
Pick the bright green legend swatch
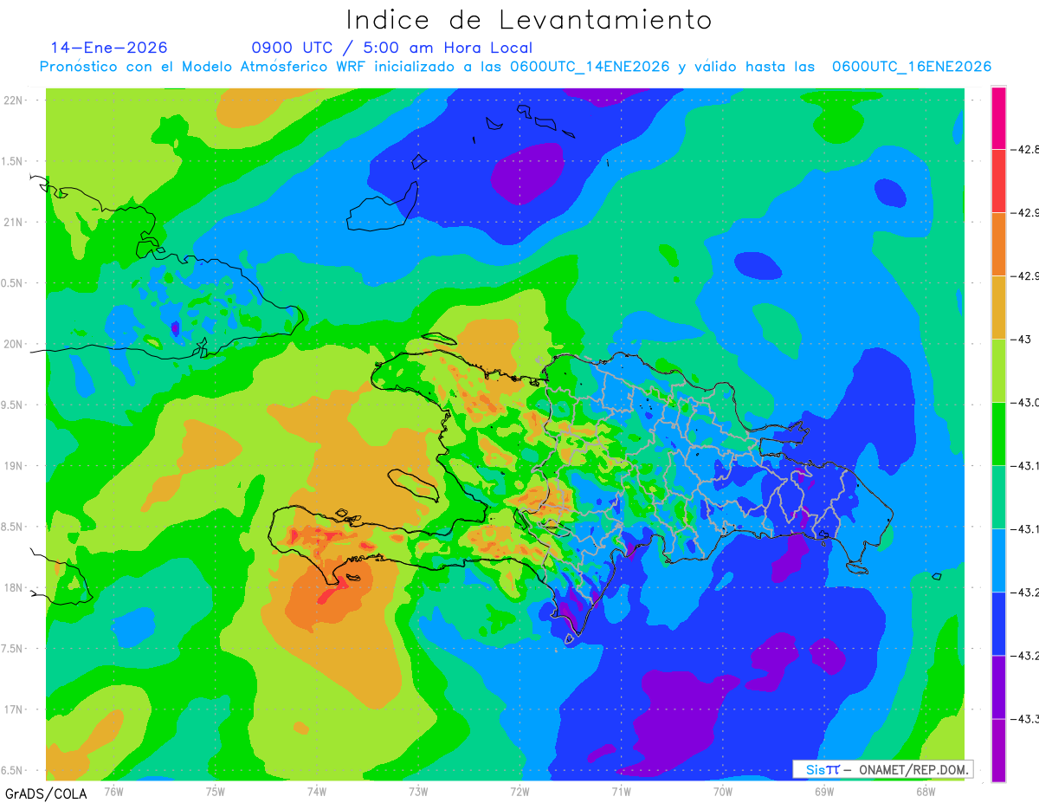coord(998,433)
